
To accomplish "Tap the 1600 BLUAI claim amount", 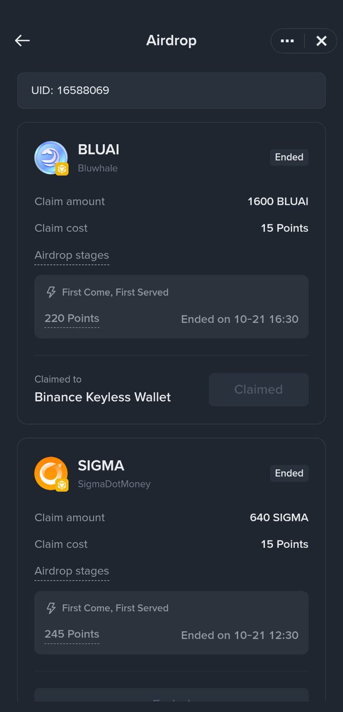I will pyautogui.click(x=278, y=202).
